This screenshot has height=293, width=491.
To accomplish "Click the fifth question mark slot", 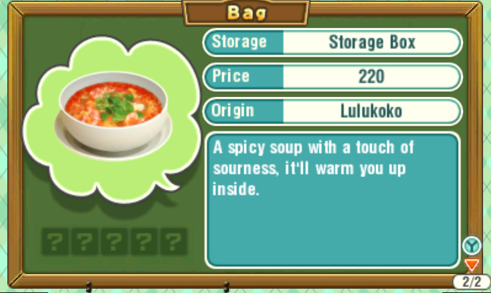I will (174, 241).
